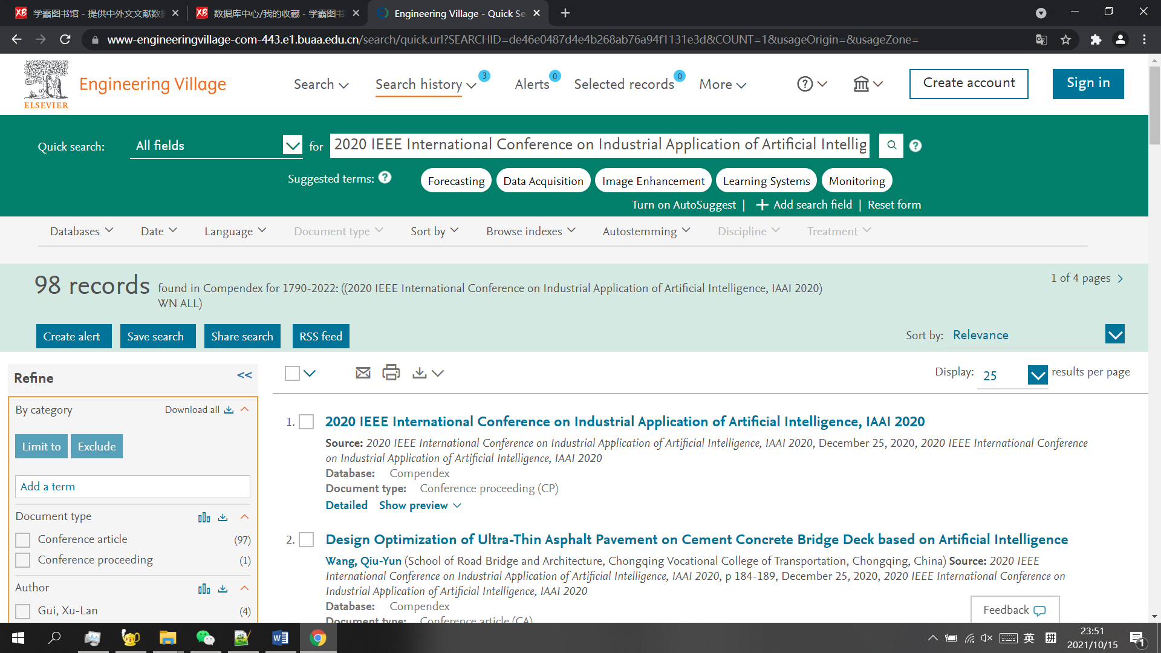
Task: Expand Show preview for result 1
Action: coord(420,505)
